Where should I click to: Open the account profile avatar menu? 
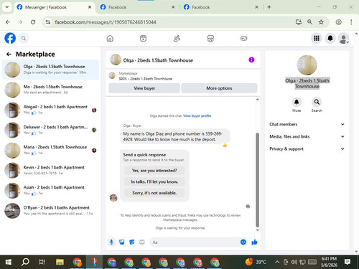(x=344, y=38)
